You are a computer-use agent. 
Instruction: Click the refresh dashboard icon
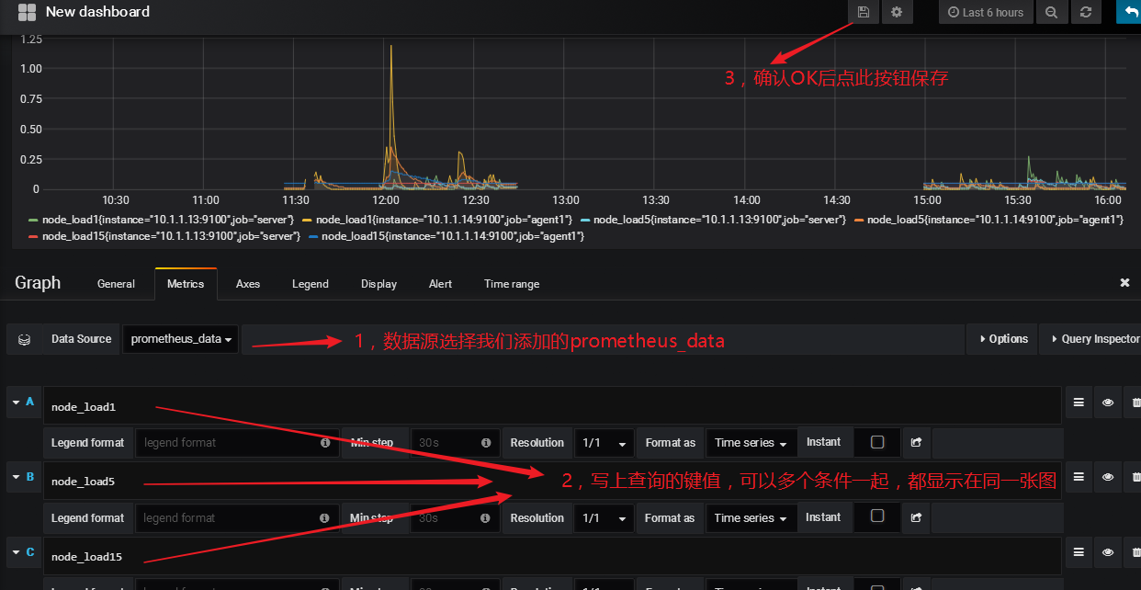click(x=1086, y=12)
